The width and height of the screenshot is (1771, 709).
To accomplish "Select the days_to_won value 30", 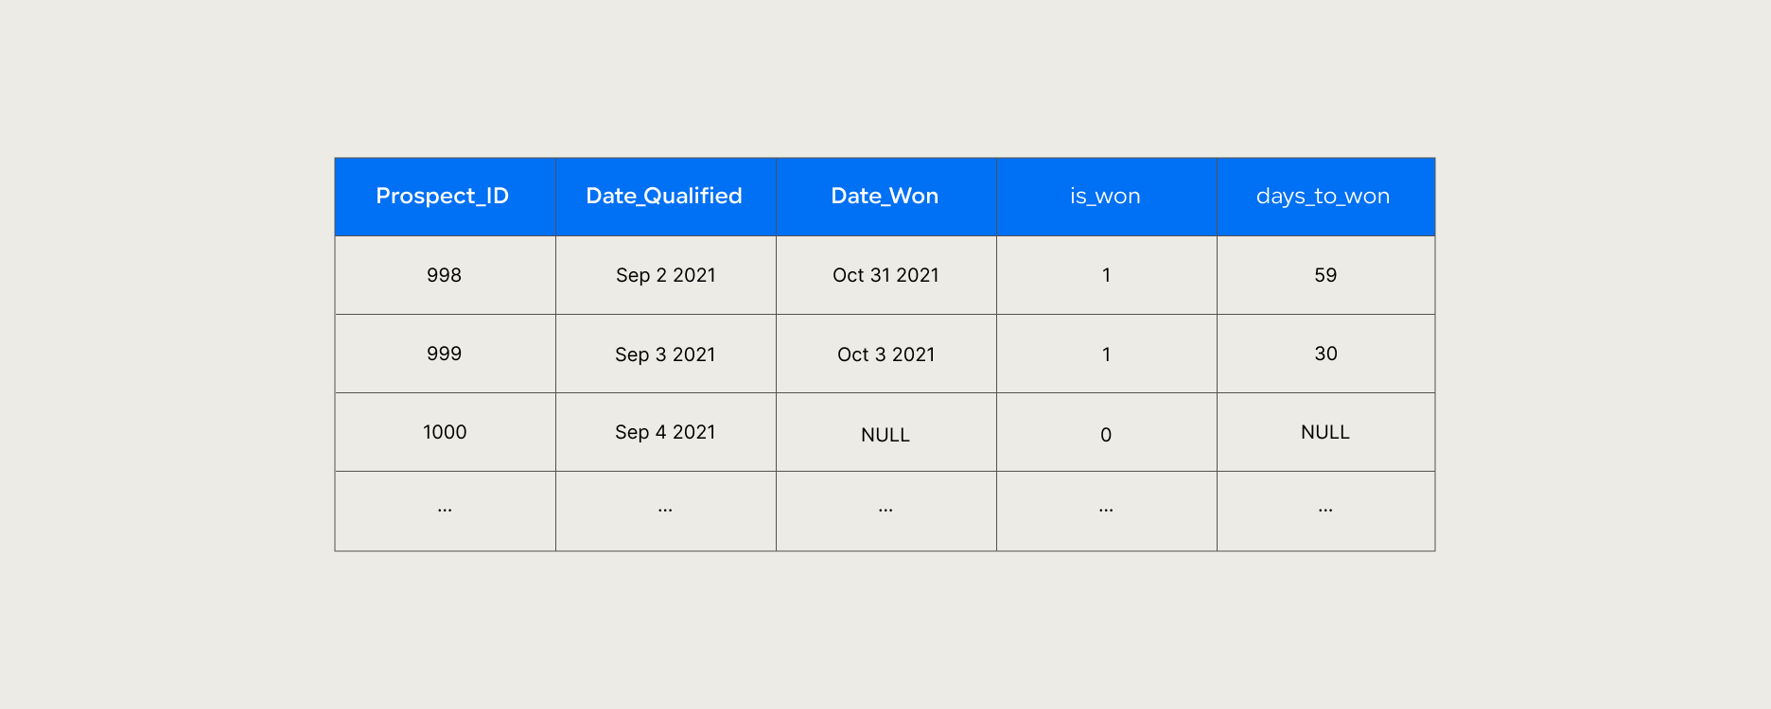I will (1325, 354).
